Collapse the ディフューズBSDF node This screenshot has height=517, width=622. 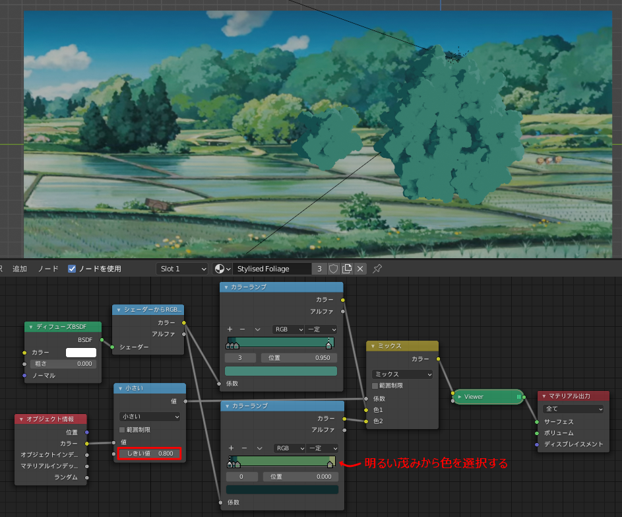(x=31, y=327)
